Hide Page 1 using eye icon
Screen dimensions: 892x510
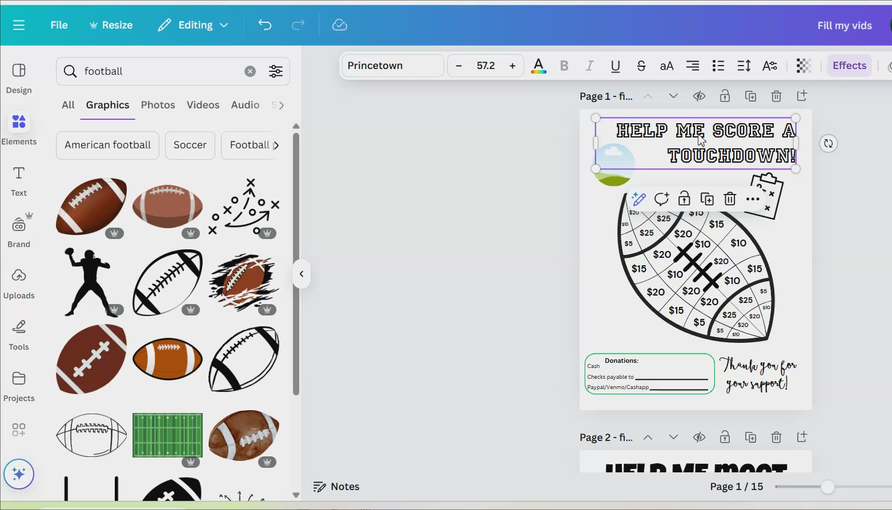pyautogui.click(x=699, y=96)
